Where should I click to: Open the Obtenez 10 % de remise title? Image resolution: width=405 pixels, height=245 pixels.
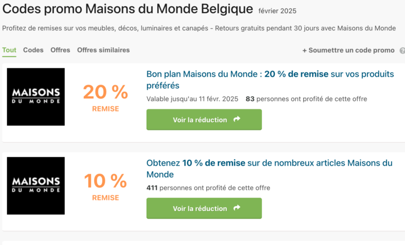(269, 168)
